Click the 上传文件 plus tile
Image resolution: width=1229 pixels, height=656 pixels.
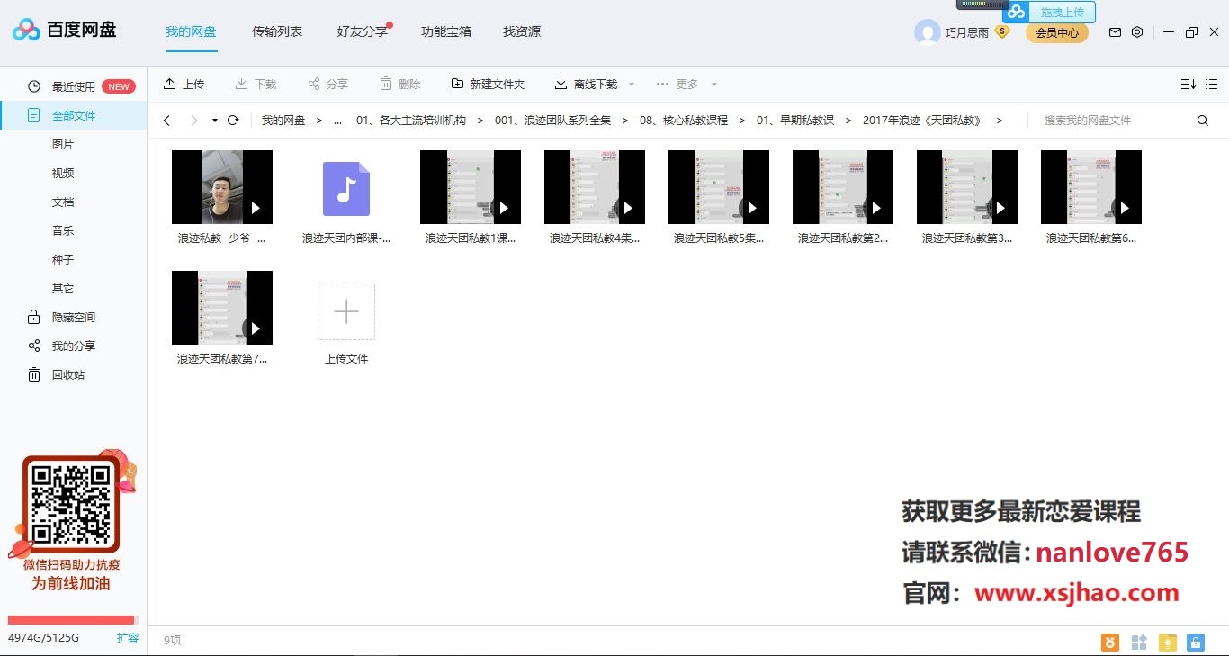pyautogui.click(x=346, y=311)
